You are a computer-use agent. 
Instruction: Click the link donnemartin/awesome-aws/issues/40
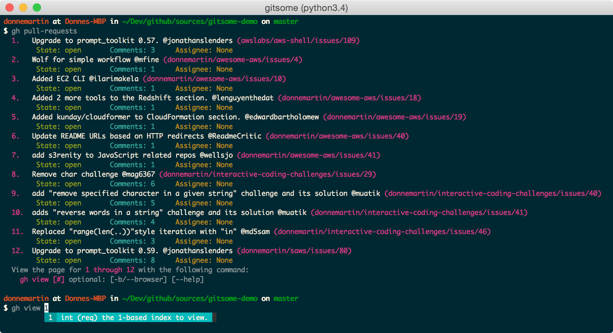pyautogui.click(x=337, y=136)
